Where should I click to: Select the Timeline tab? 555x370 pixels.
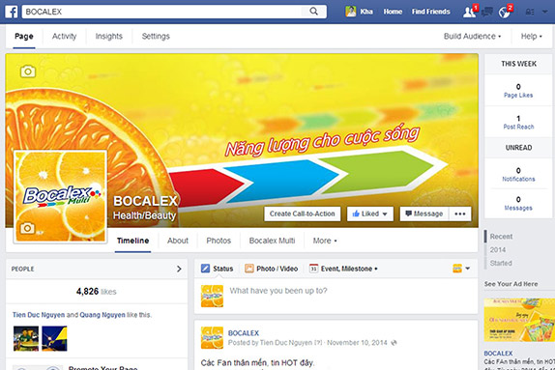coord(132,241)
